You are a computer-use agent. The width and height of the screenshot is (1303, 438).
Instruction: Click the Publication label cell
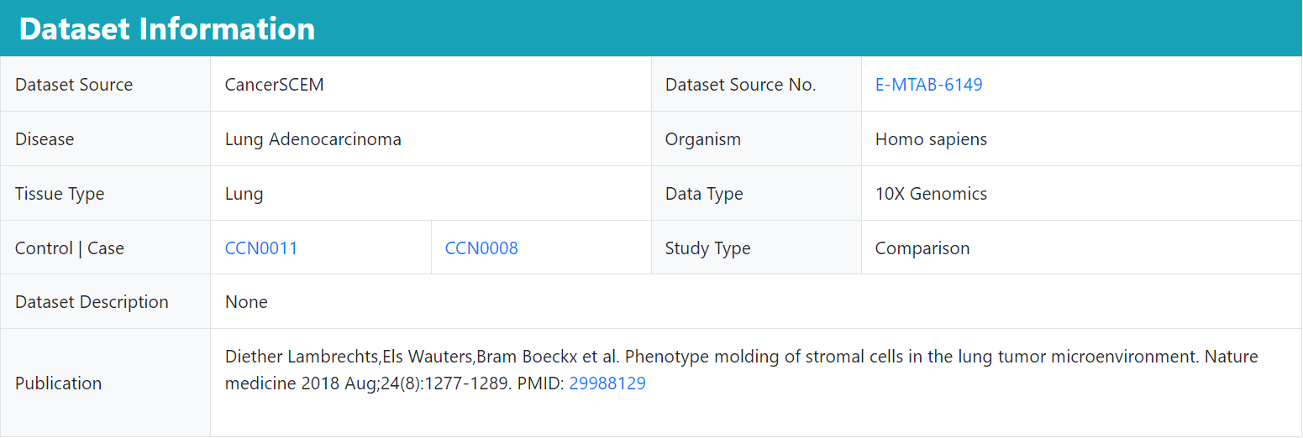pyautogui.click(x=105, y=383)
